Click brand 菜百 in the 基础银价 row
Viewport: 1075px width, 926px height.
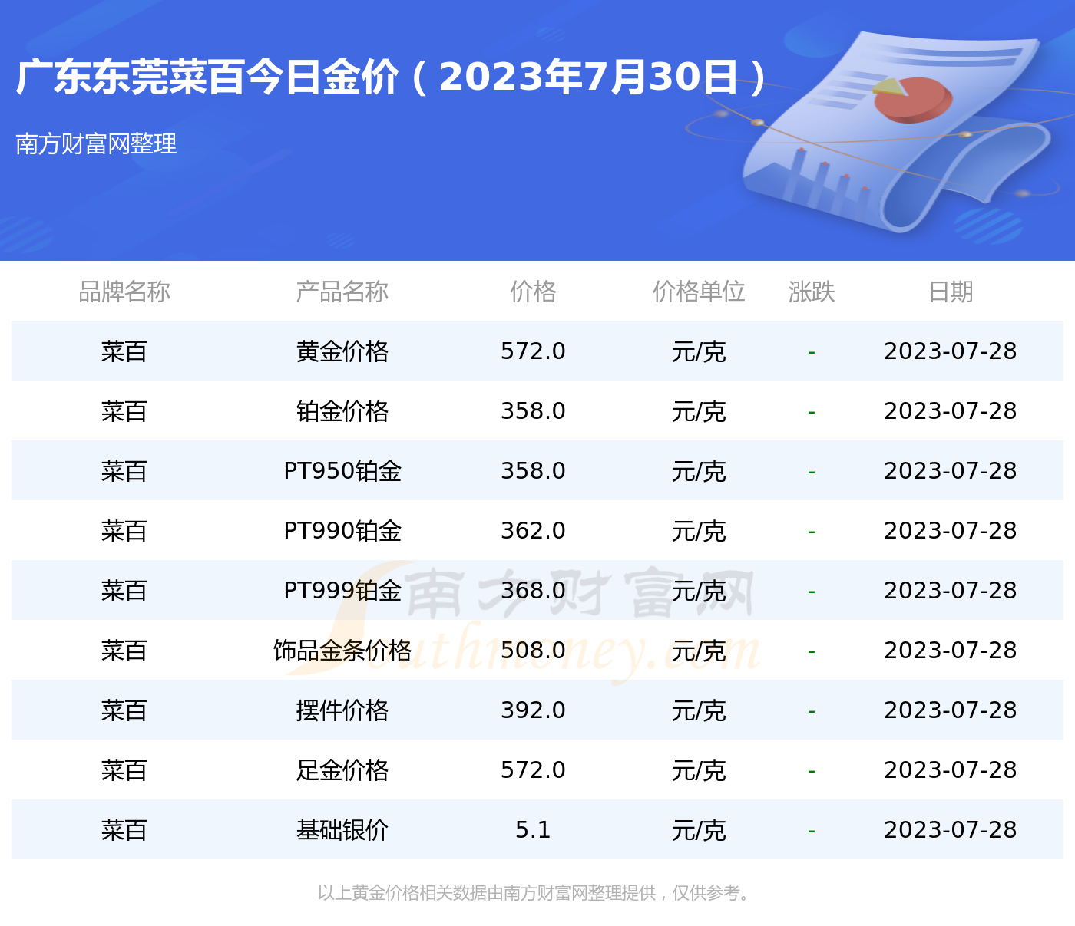click(124, 830)
